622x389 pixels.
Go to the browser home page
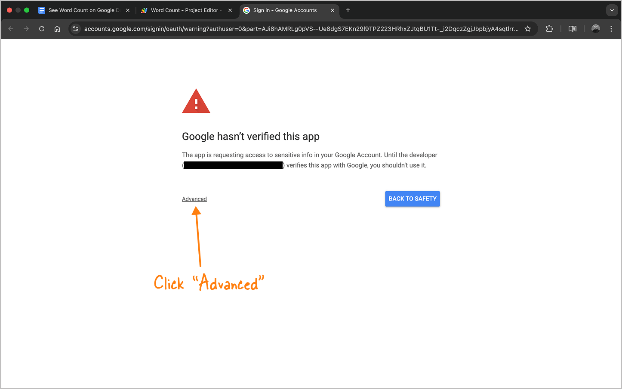pos(57,29)
